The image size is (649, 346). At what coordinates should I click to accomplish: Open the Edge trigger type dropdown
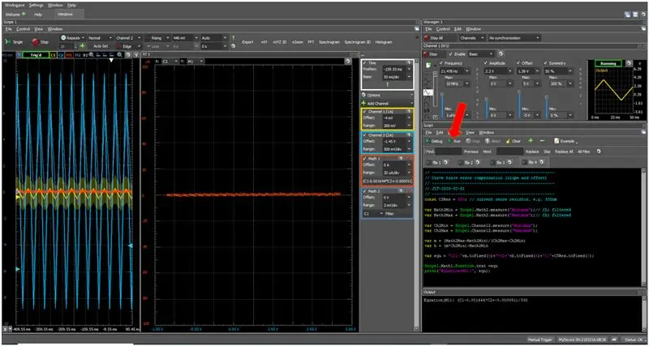click(128, 46)
